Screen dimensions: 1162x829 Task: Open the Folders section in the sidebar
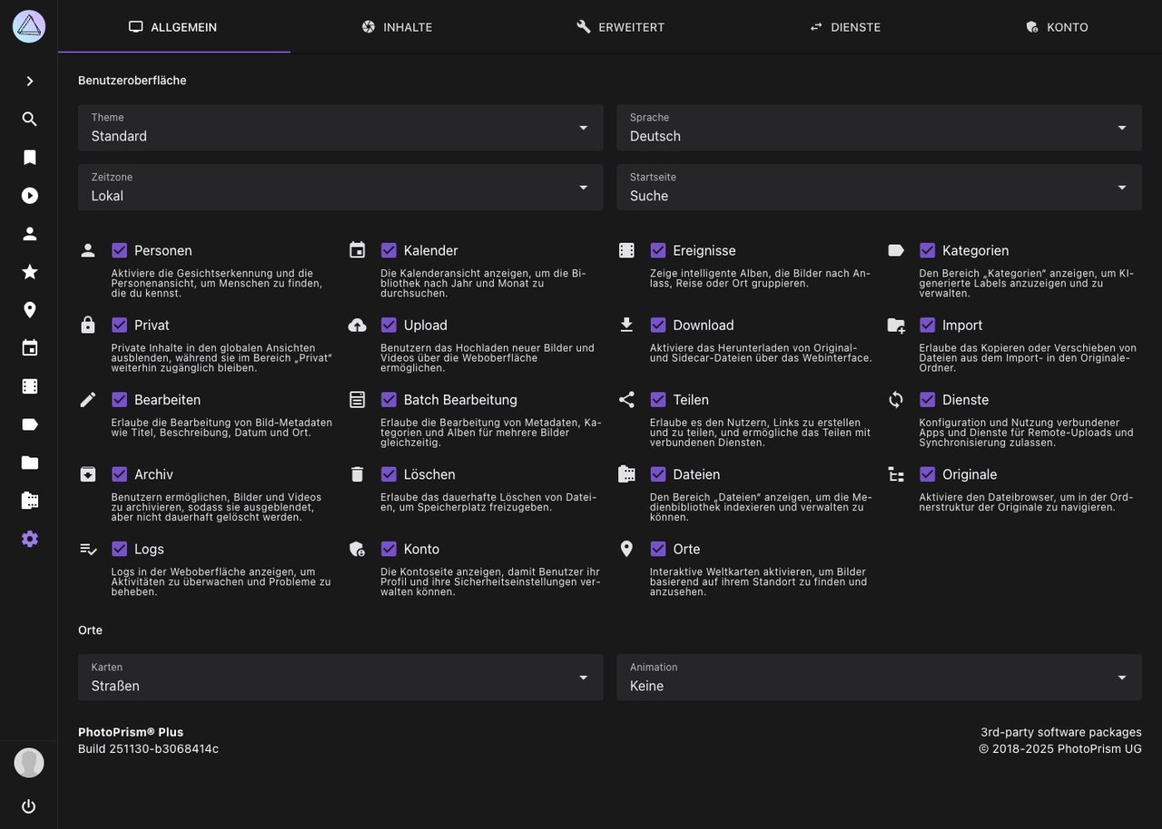pos(28,462)
